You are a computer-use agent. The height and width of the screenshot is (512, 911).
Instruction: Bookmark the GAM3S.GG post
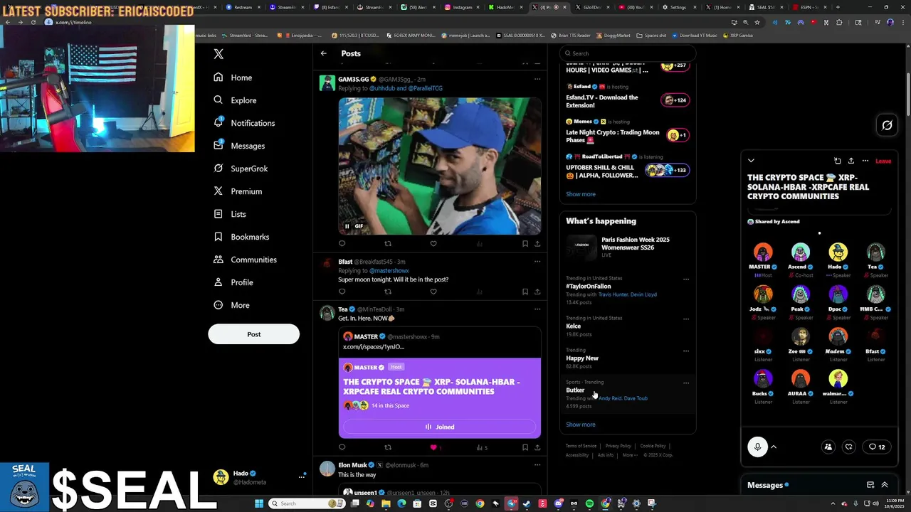525,243
